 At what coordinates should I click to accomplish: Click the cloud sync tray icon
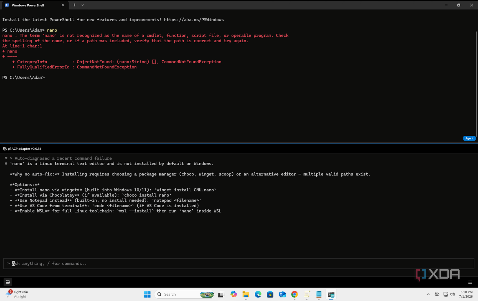coord(437,294)
